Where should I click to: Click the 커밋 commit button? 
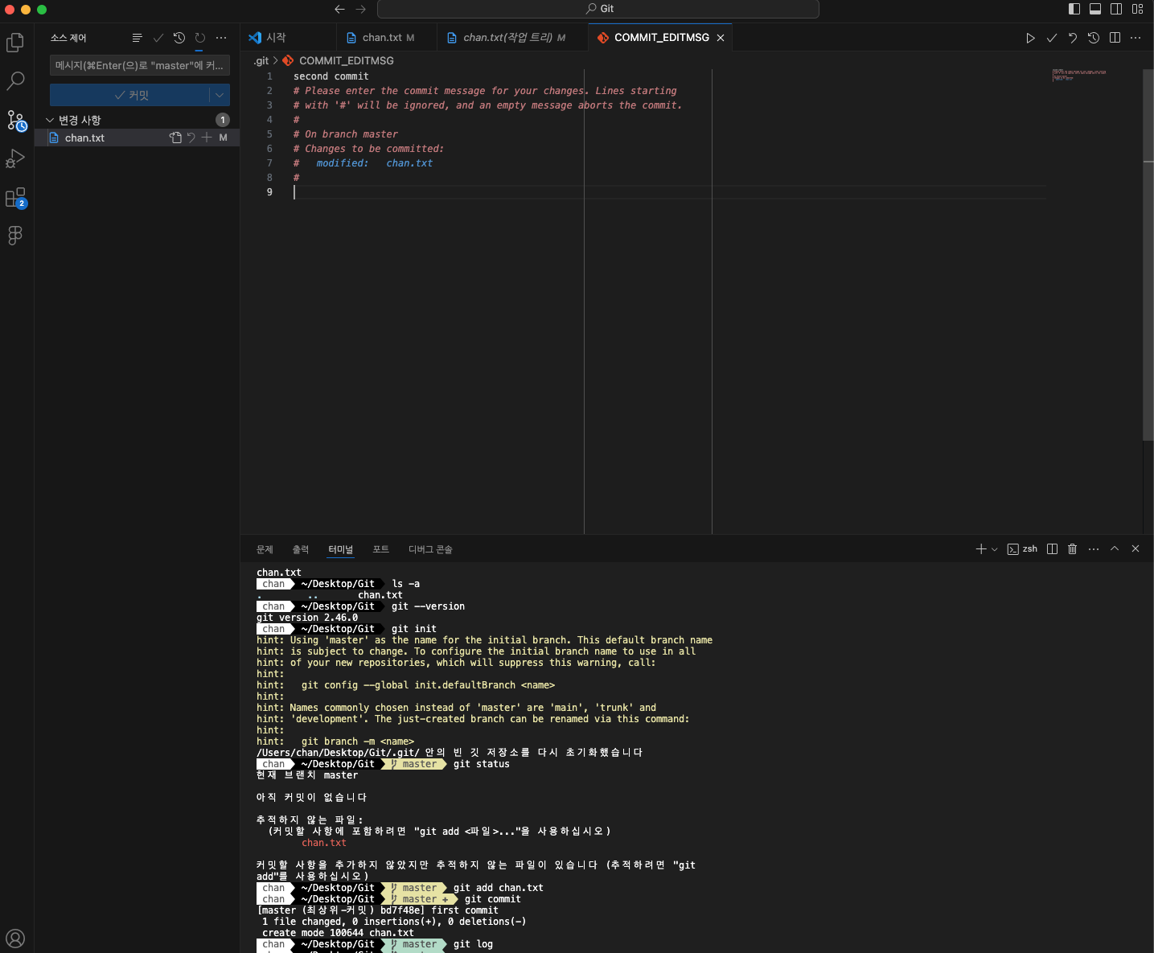pos(130,95)
